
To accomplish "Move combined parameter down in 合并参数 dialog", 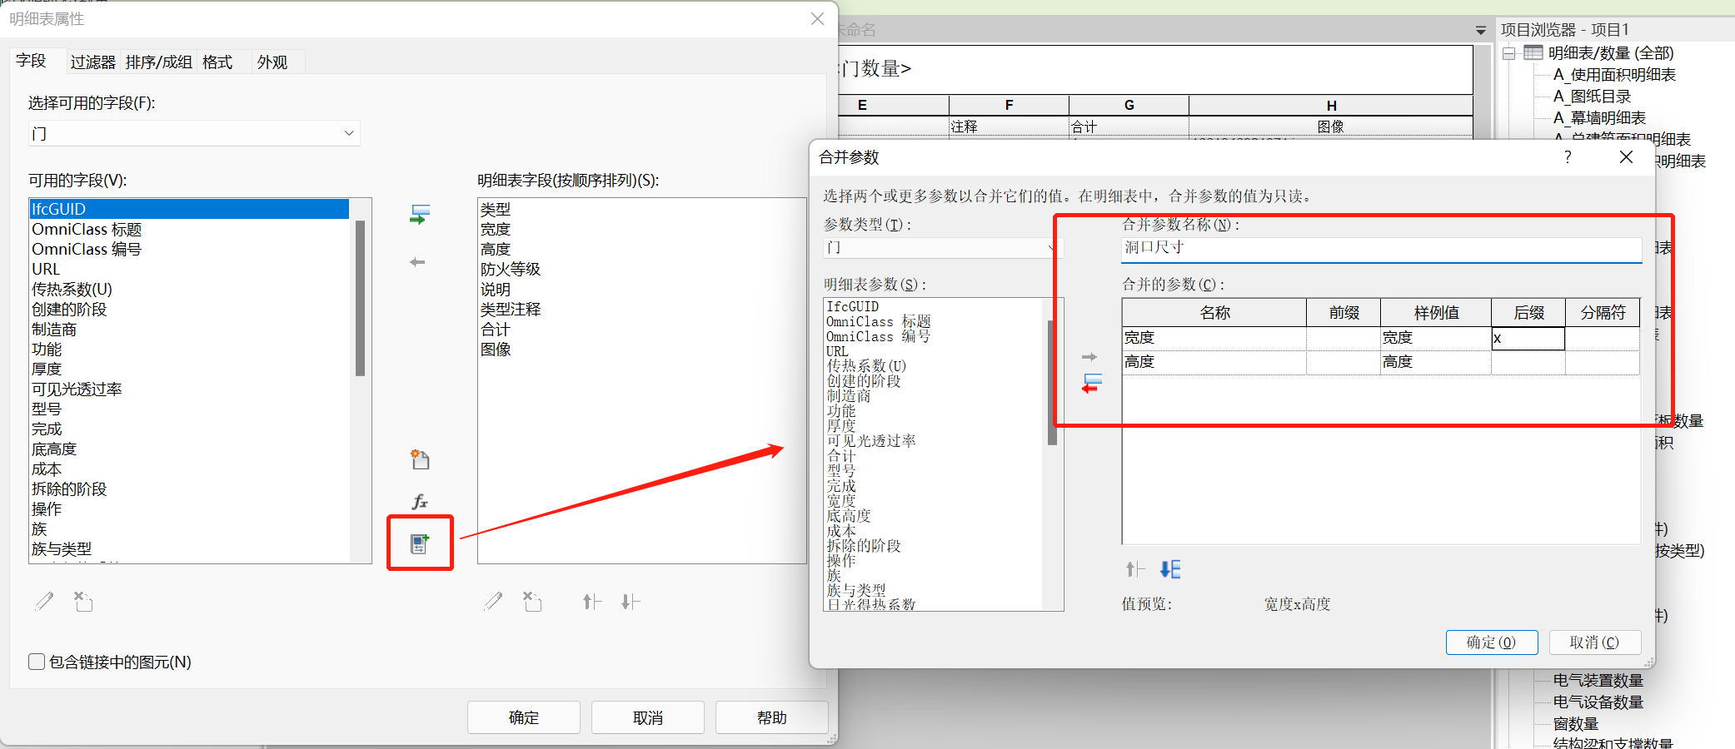I will 1170,569.
